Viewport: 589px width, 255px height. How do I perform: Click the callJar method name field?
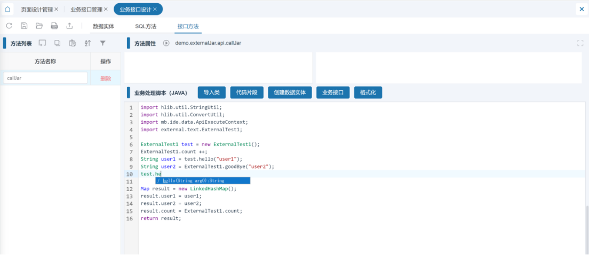click(45, 78)
